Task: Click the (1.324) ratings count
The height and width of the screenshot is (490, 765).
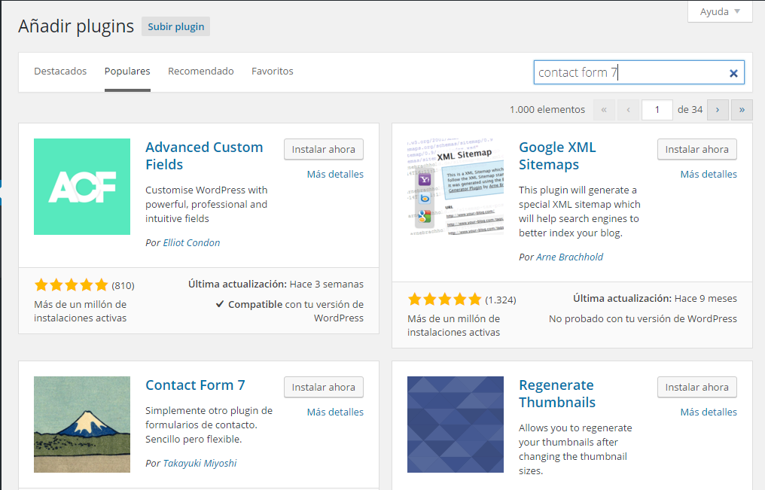Action: coord(501,300)
